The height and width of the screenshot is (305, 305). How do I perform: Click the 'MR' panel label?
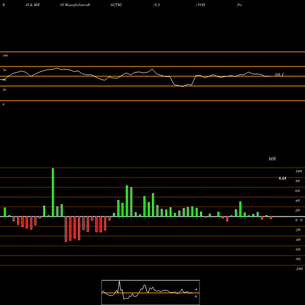pos(272,159)
